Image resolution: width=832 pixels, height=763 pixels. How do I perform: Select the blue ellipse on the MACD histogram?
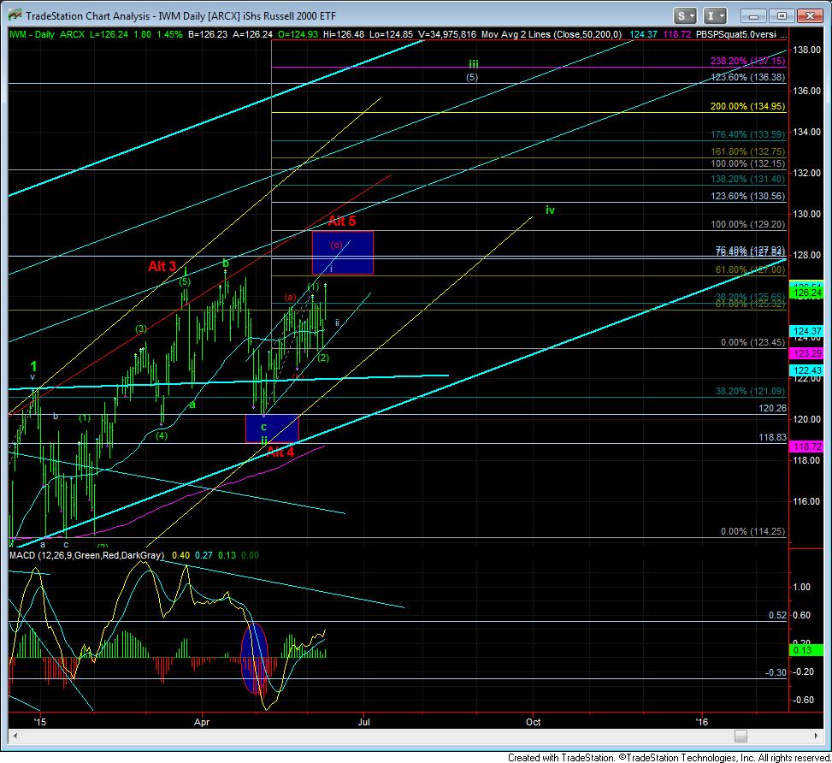pos(255,658)
